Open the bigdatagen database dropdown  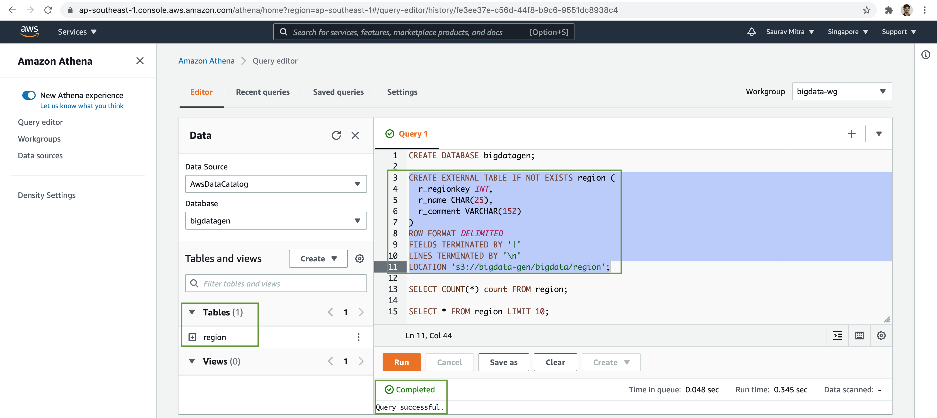coord(276,221)
